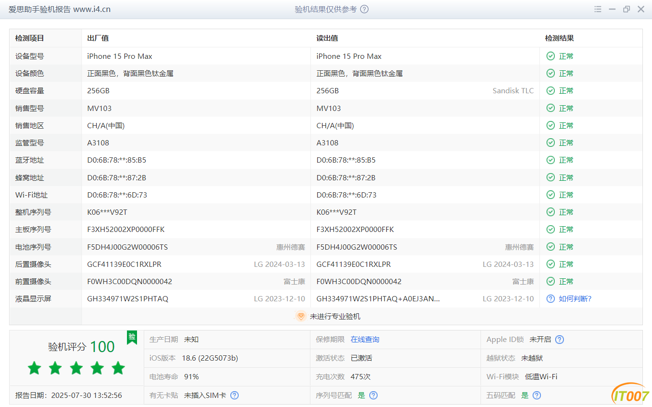
Task: Click report date 2025-07-30 13:52:56
Action: [x=86, y=396]
